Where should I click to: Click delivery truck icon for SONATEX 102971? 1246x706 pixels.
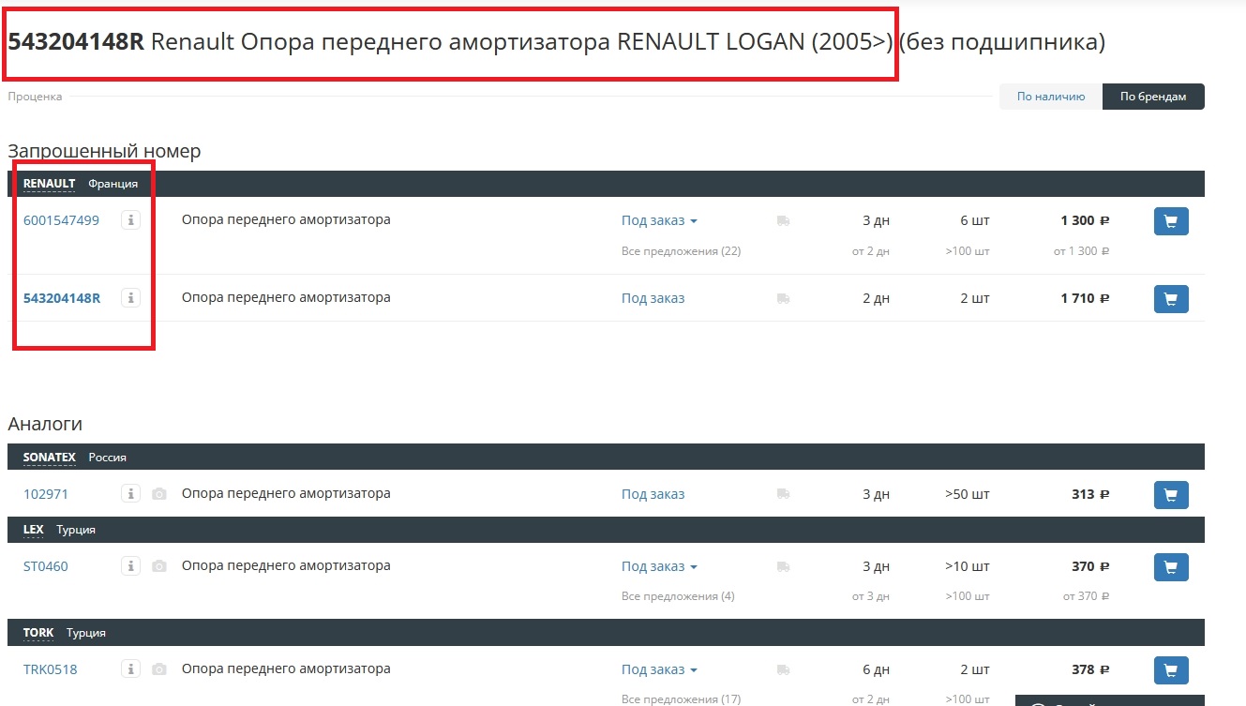click(x=784, y=494)
